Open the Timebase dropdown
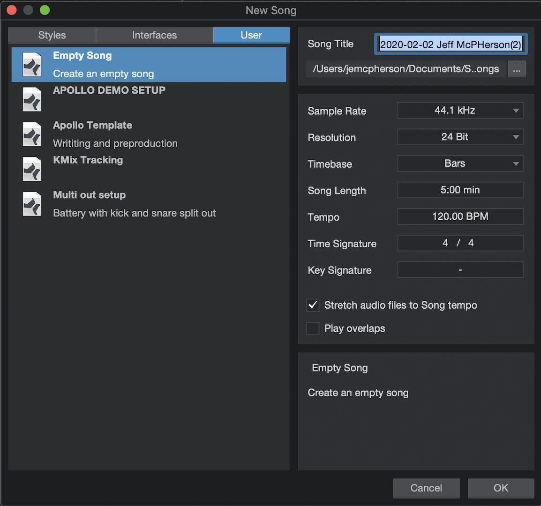This screenshot has height=506, width=541. (460, 164)
